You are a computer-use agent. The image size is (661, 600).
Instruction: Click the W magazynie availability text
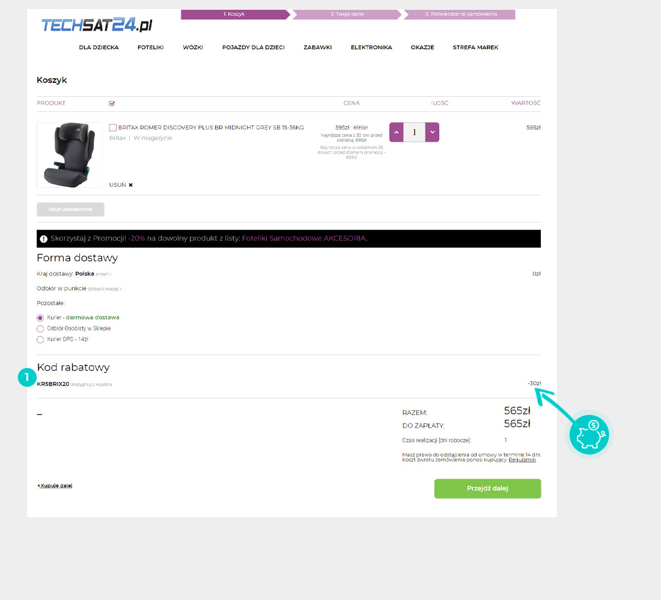[153, 138]
